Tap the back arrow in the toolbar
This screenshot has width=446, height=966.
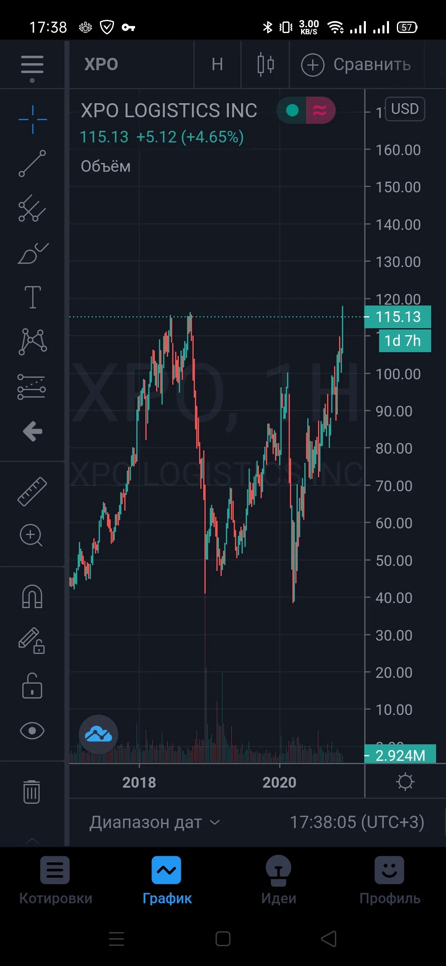tap(33, 431)
